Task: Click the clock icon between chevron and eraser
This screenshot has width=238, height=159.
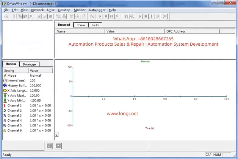Action: coord(77,16)
